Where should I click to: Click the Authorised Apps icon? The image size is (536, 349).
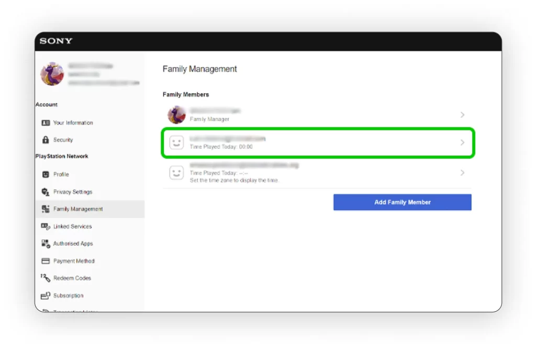coord(46,244)
